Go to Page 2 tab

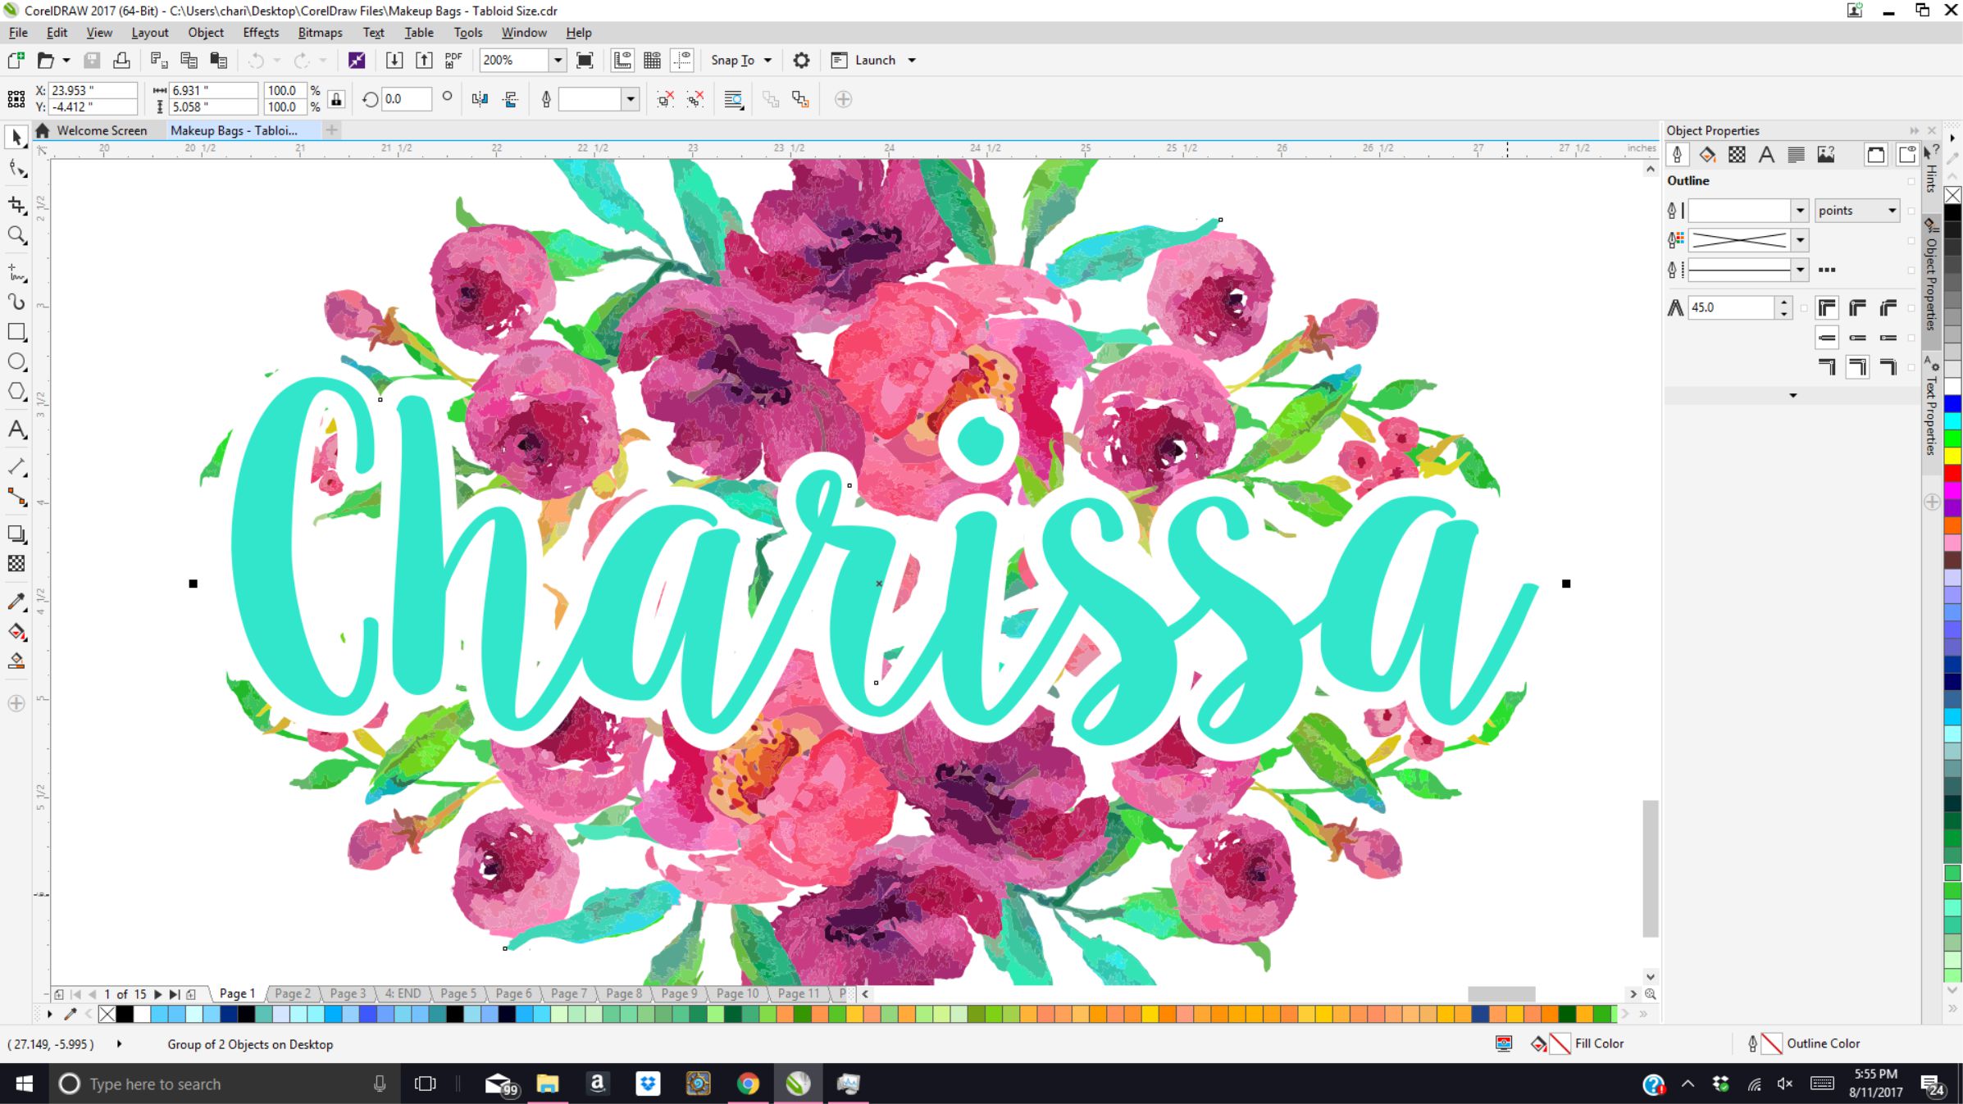293,993
